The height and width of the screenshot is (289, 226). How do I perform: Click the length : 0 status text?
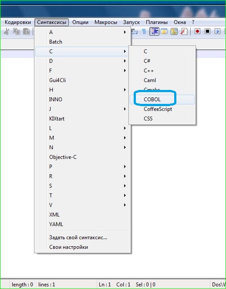coord(23,285)
